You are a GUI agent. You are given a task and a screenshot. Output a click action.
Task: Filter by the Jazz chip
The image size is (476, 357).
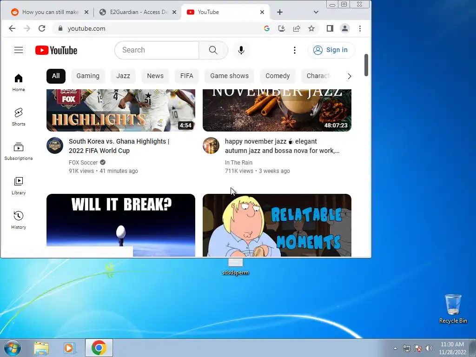pyautogui.click(x=123, y=76)
